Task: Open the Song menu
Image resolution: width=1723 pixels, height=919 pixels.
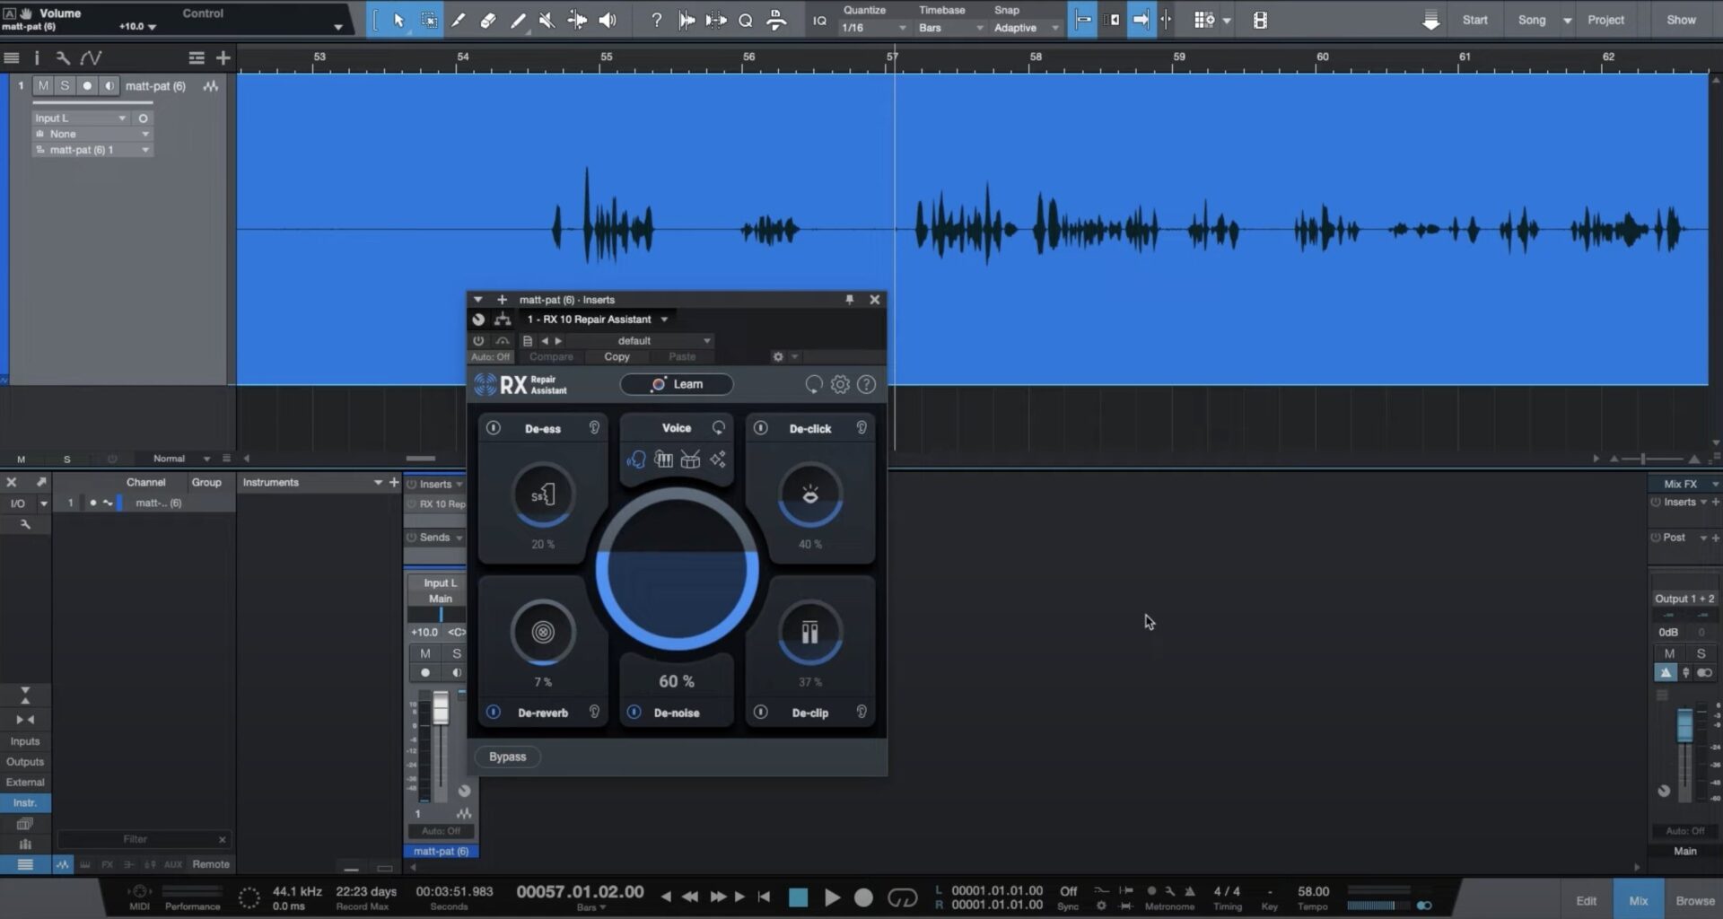Action: click(1535, 19)
